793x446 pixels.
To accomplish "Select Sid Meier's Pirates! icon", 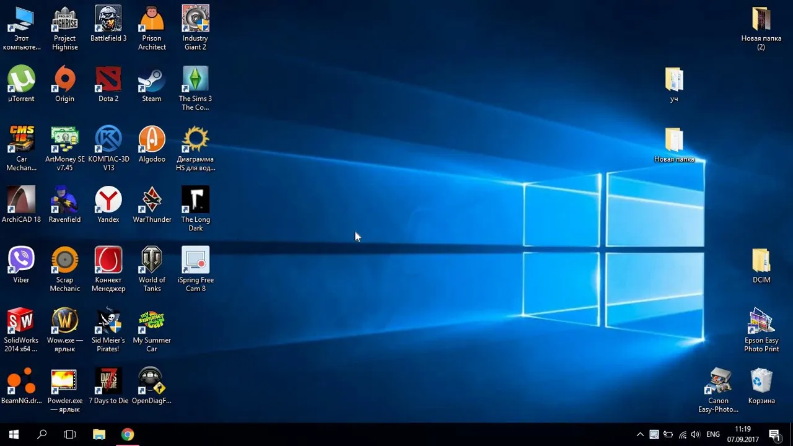I will click(108, 330).
